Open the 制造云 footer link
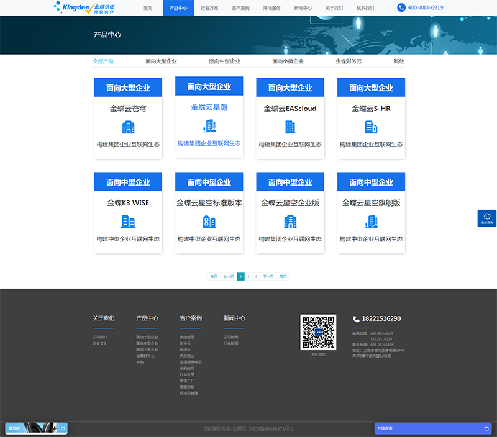497x437 pixels. (x=185, y=349)
